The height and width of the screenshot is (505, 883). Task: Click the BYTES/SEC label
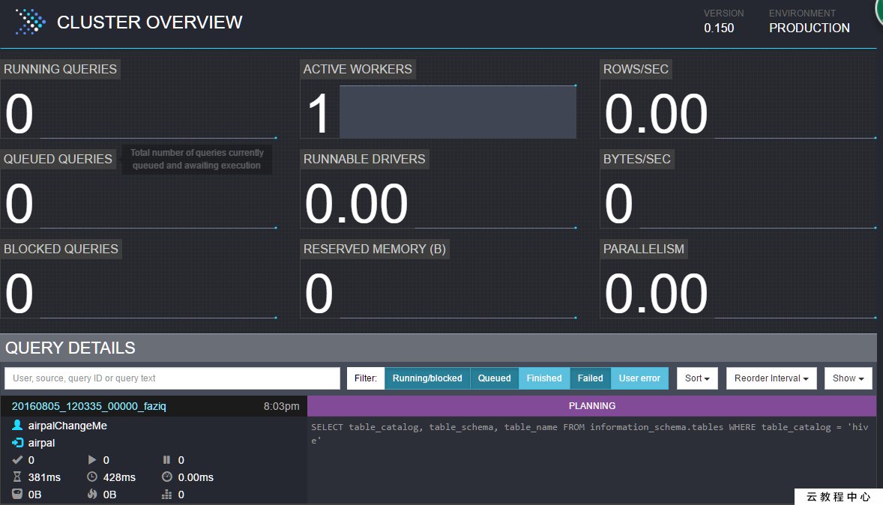tap(637, 160)
